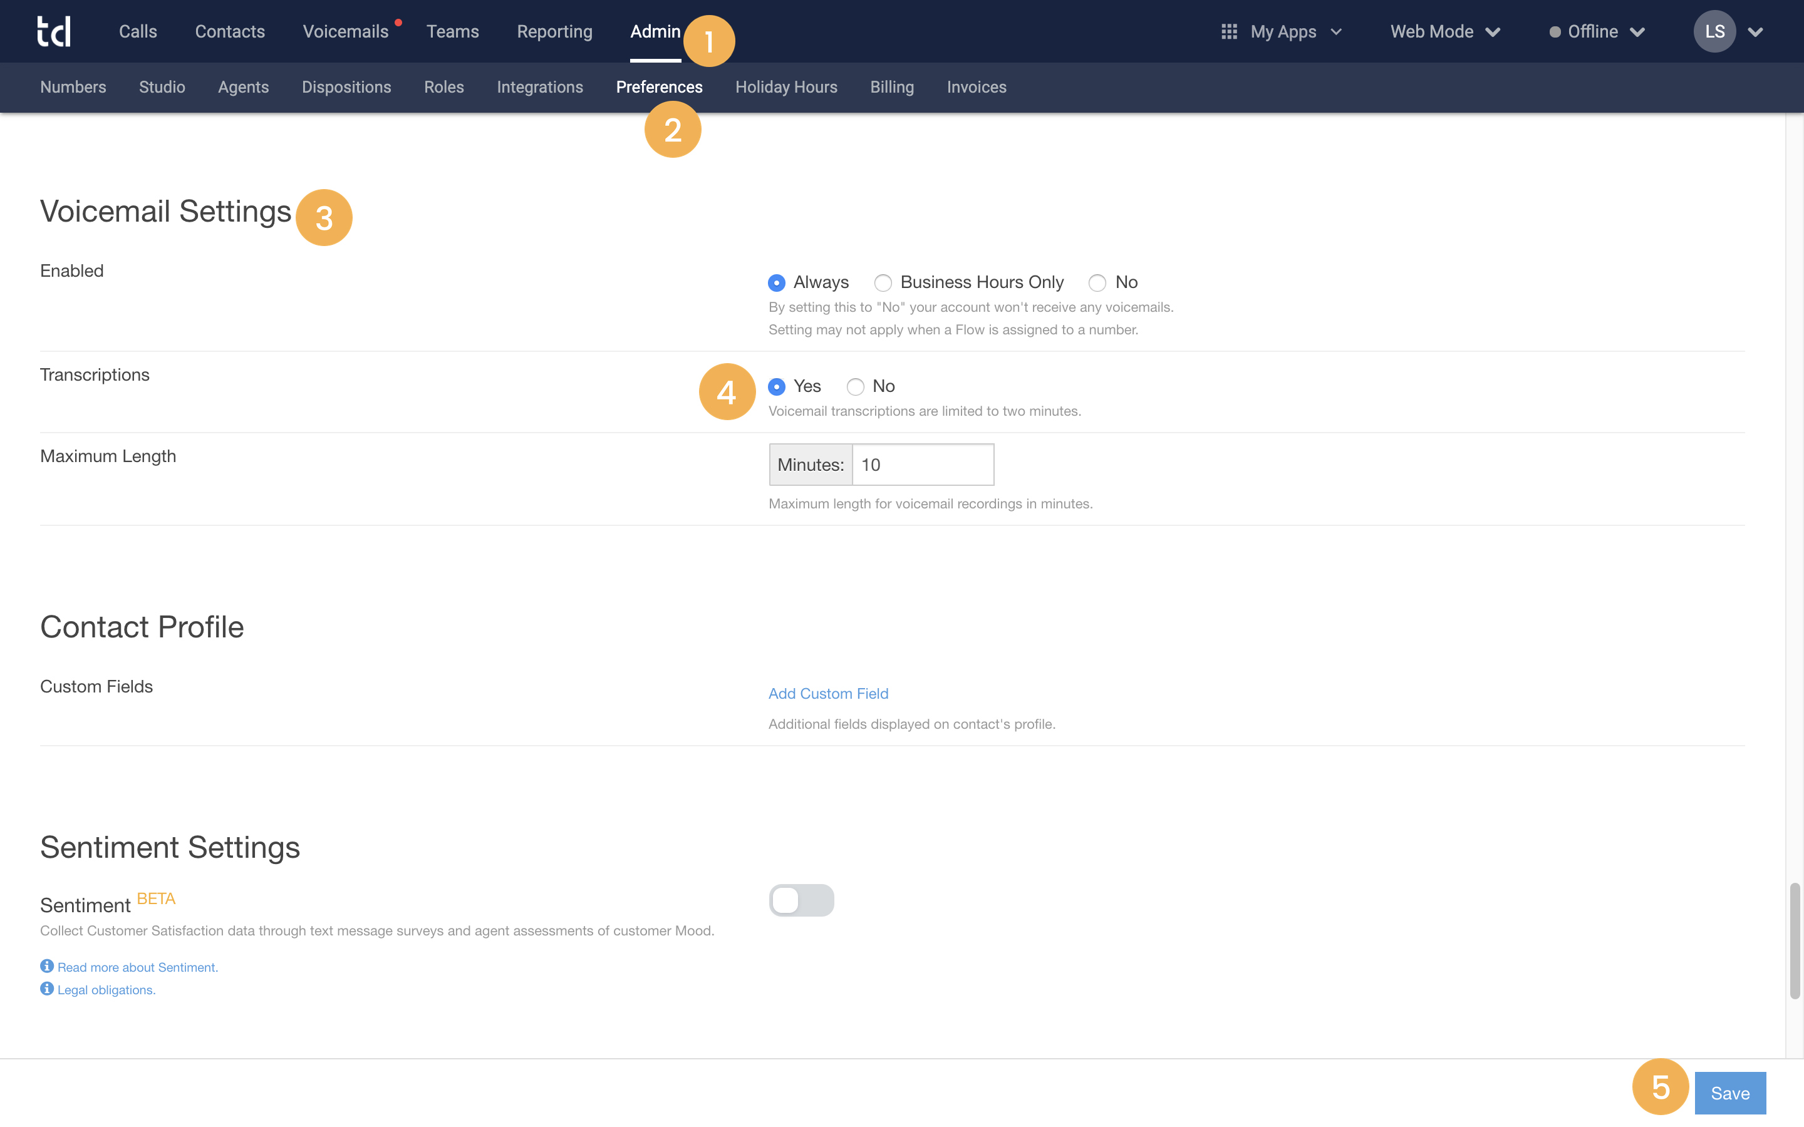Go to the Dispositions tab
1804x1127 pixels.
346,87
